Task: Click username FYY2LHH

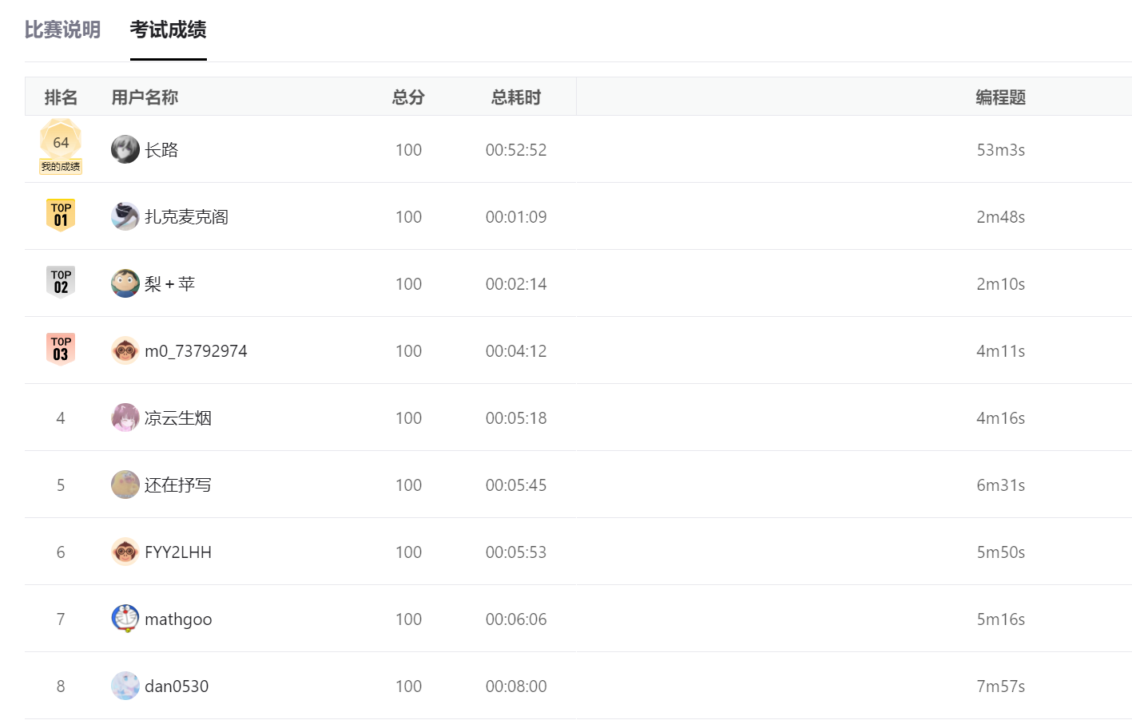Action: tap(178, 552)
